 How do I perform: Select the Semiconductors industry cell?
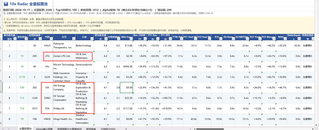pyautogui.click(x=85, y=66)
